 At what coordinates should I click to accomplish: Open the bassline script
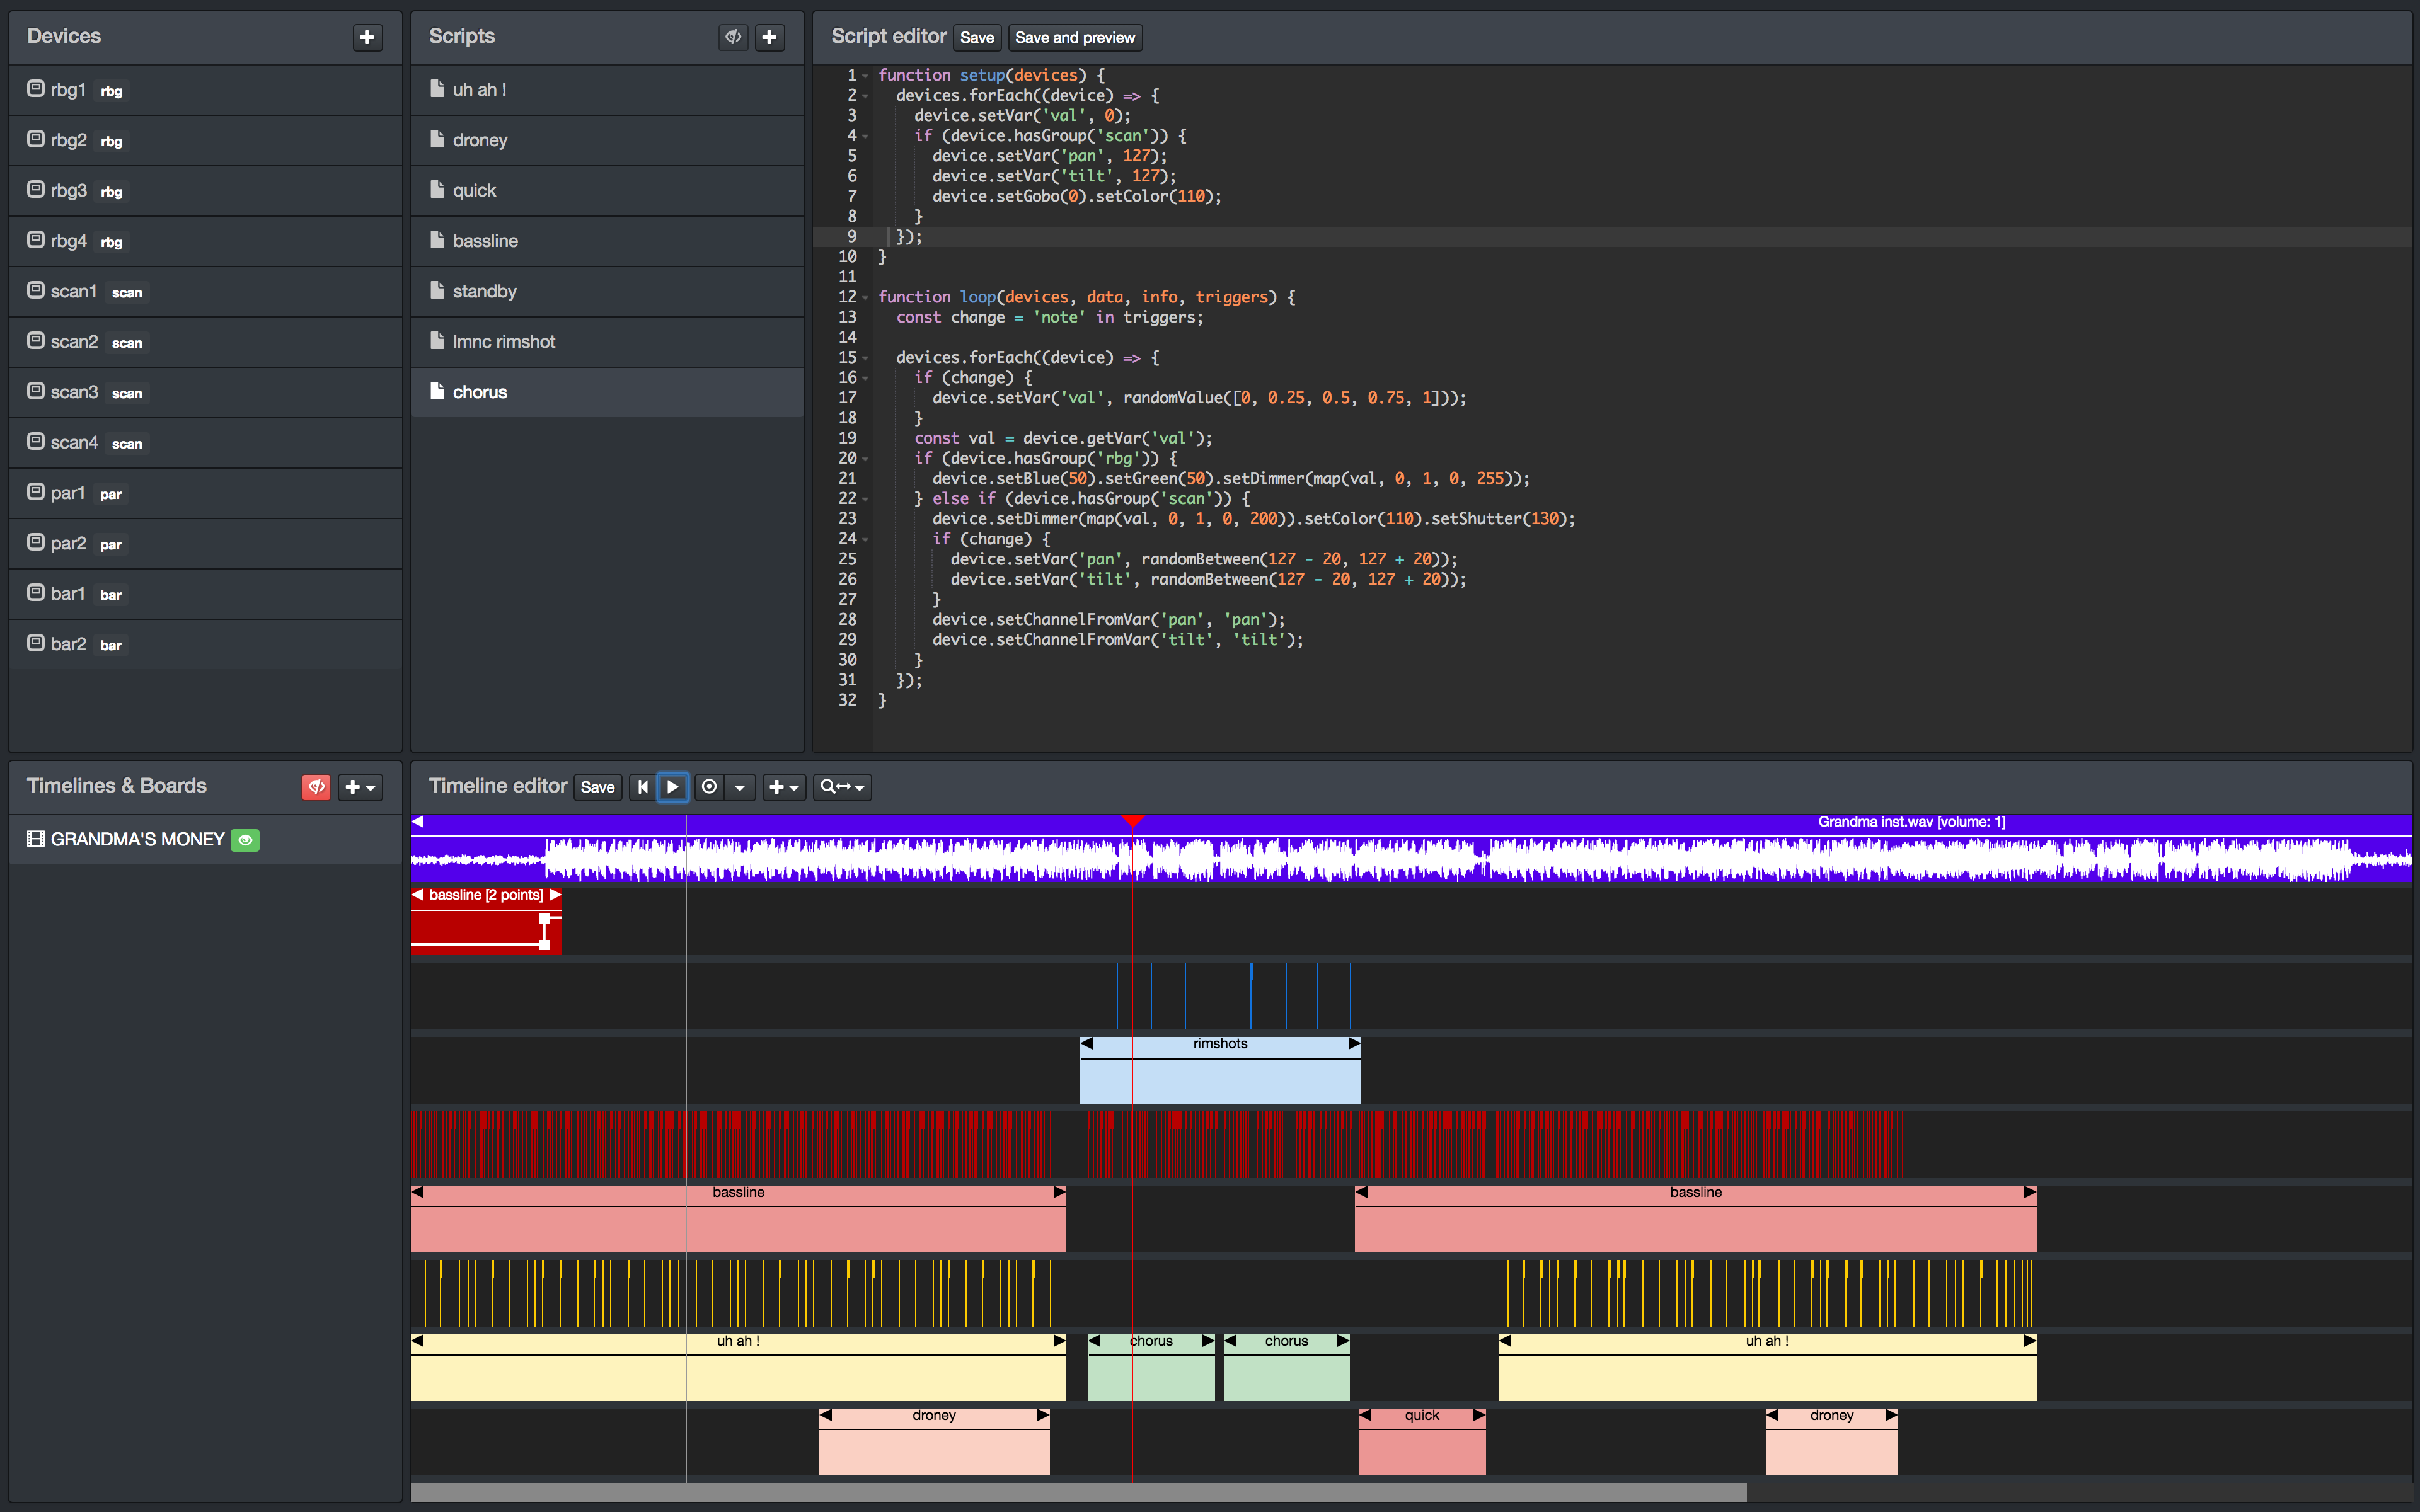(x=607, y=241)
